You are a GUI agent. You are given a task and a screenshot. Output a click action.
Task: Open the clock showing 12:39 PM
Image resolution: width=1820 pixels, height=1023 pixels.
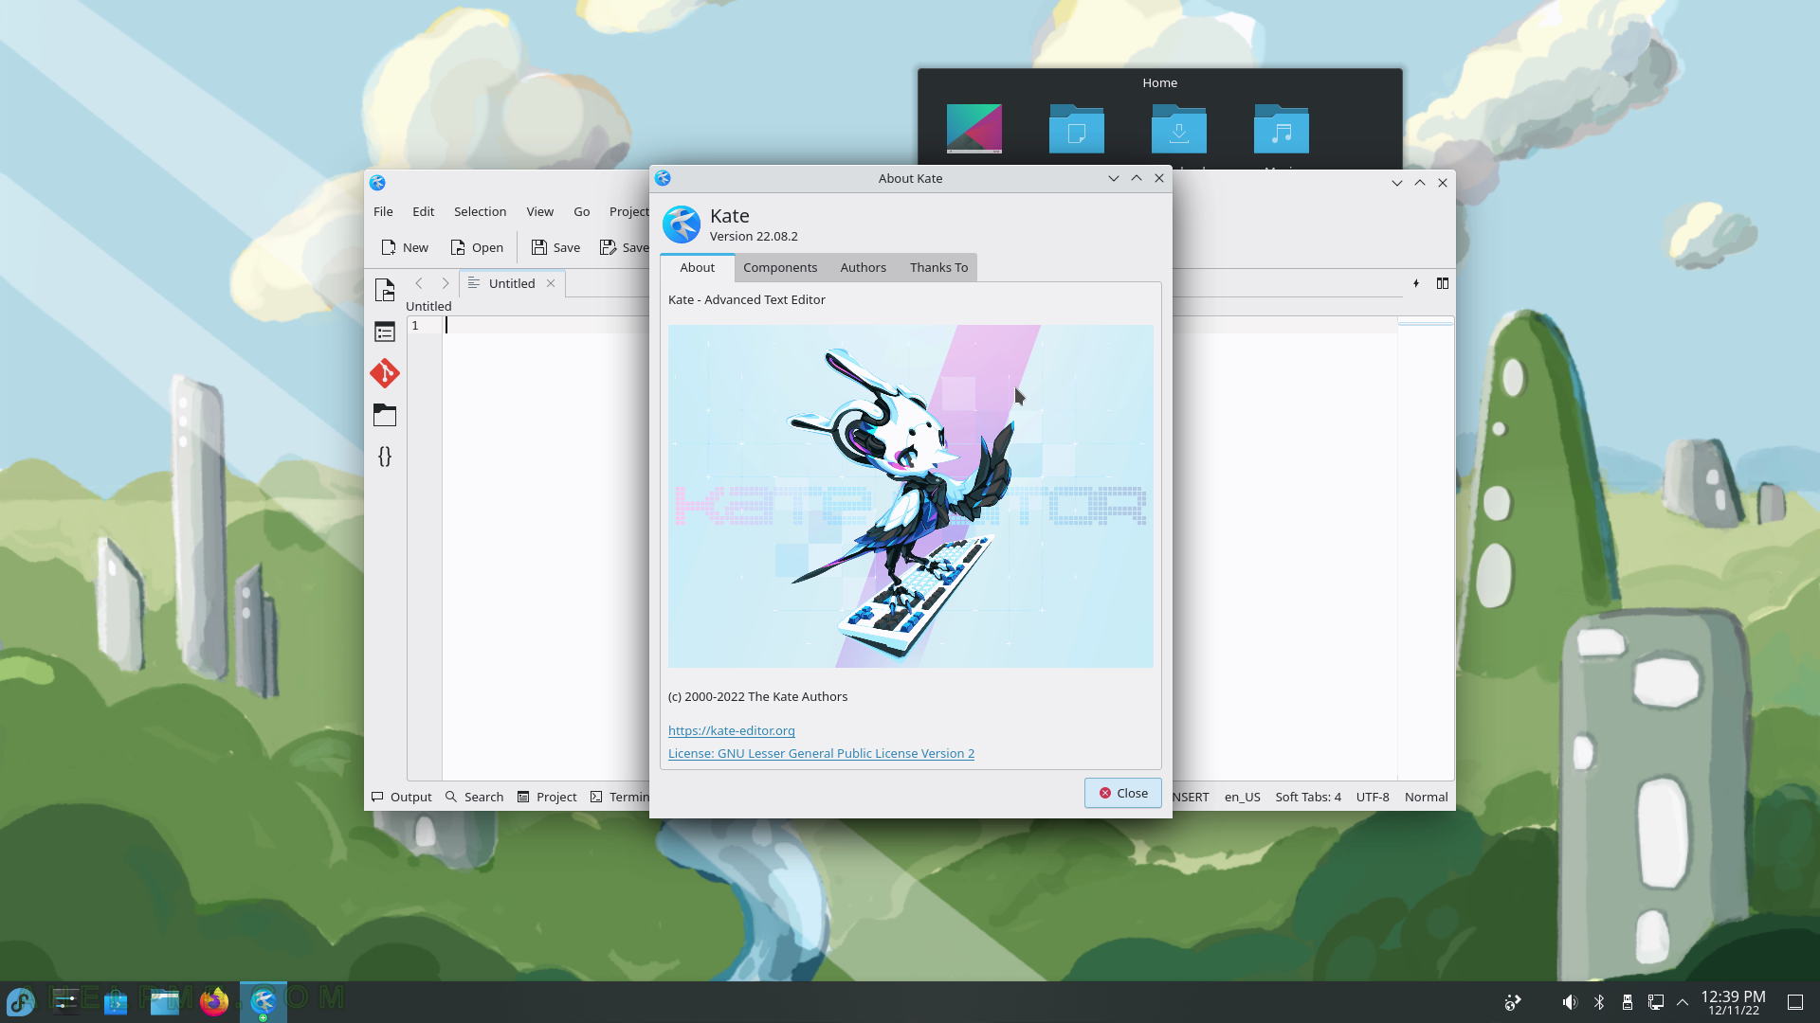coord(1733,1002)
